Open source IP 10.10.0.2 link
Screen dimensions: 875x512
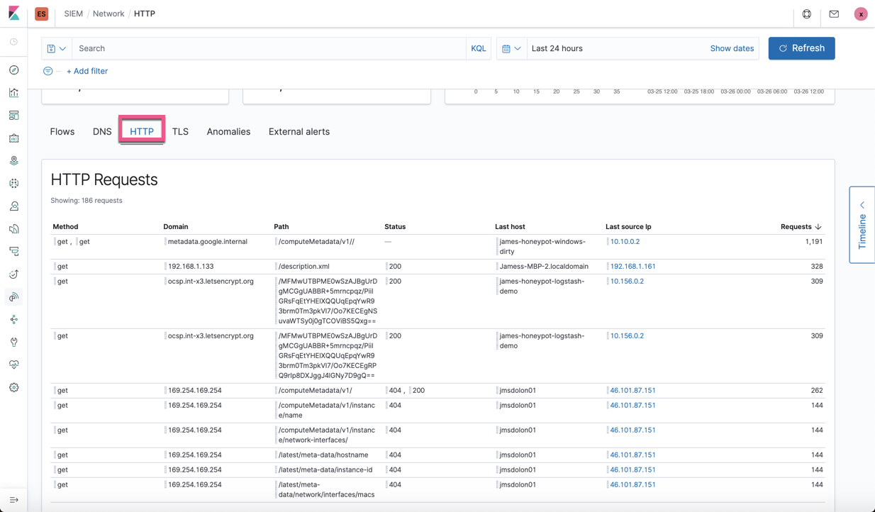coord(625,242)
